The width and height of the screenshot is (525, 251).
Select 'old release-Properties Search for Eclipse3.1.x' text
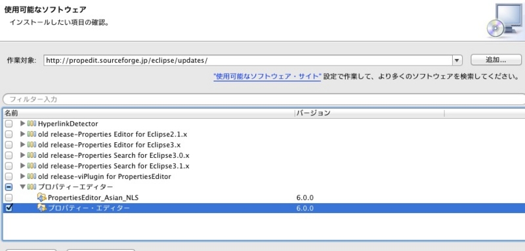[x=114, y=166]
